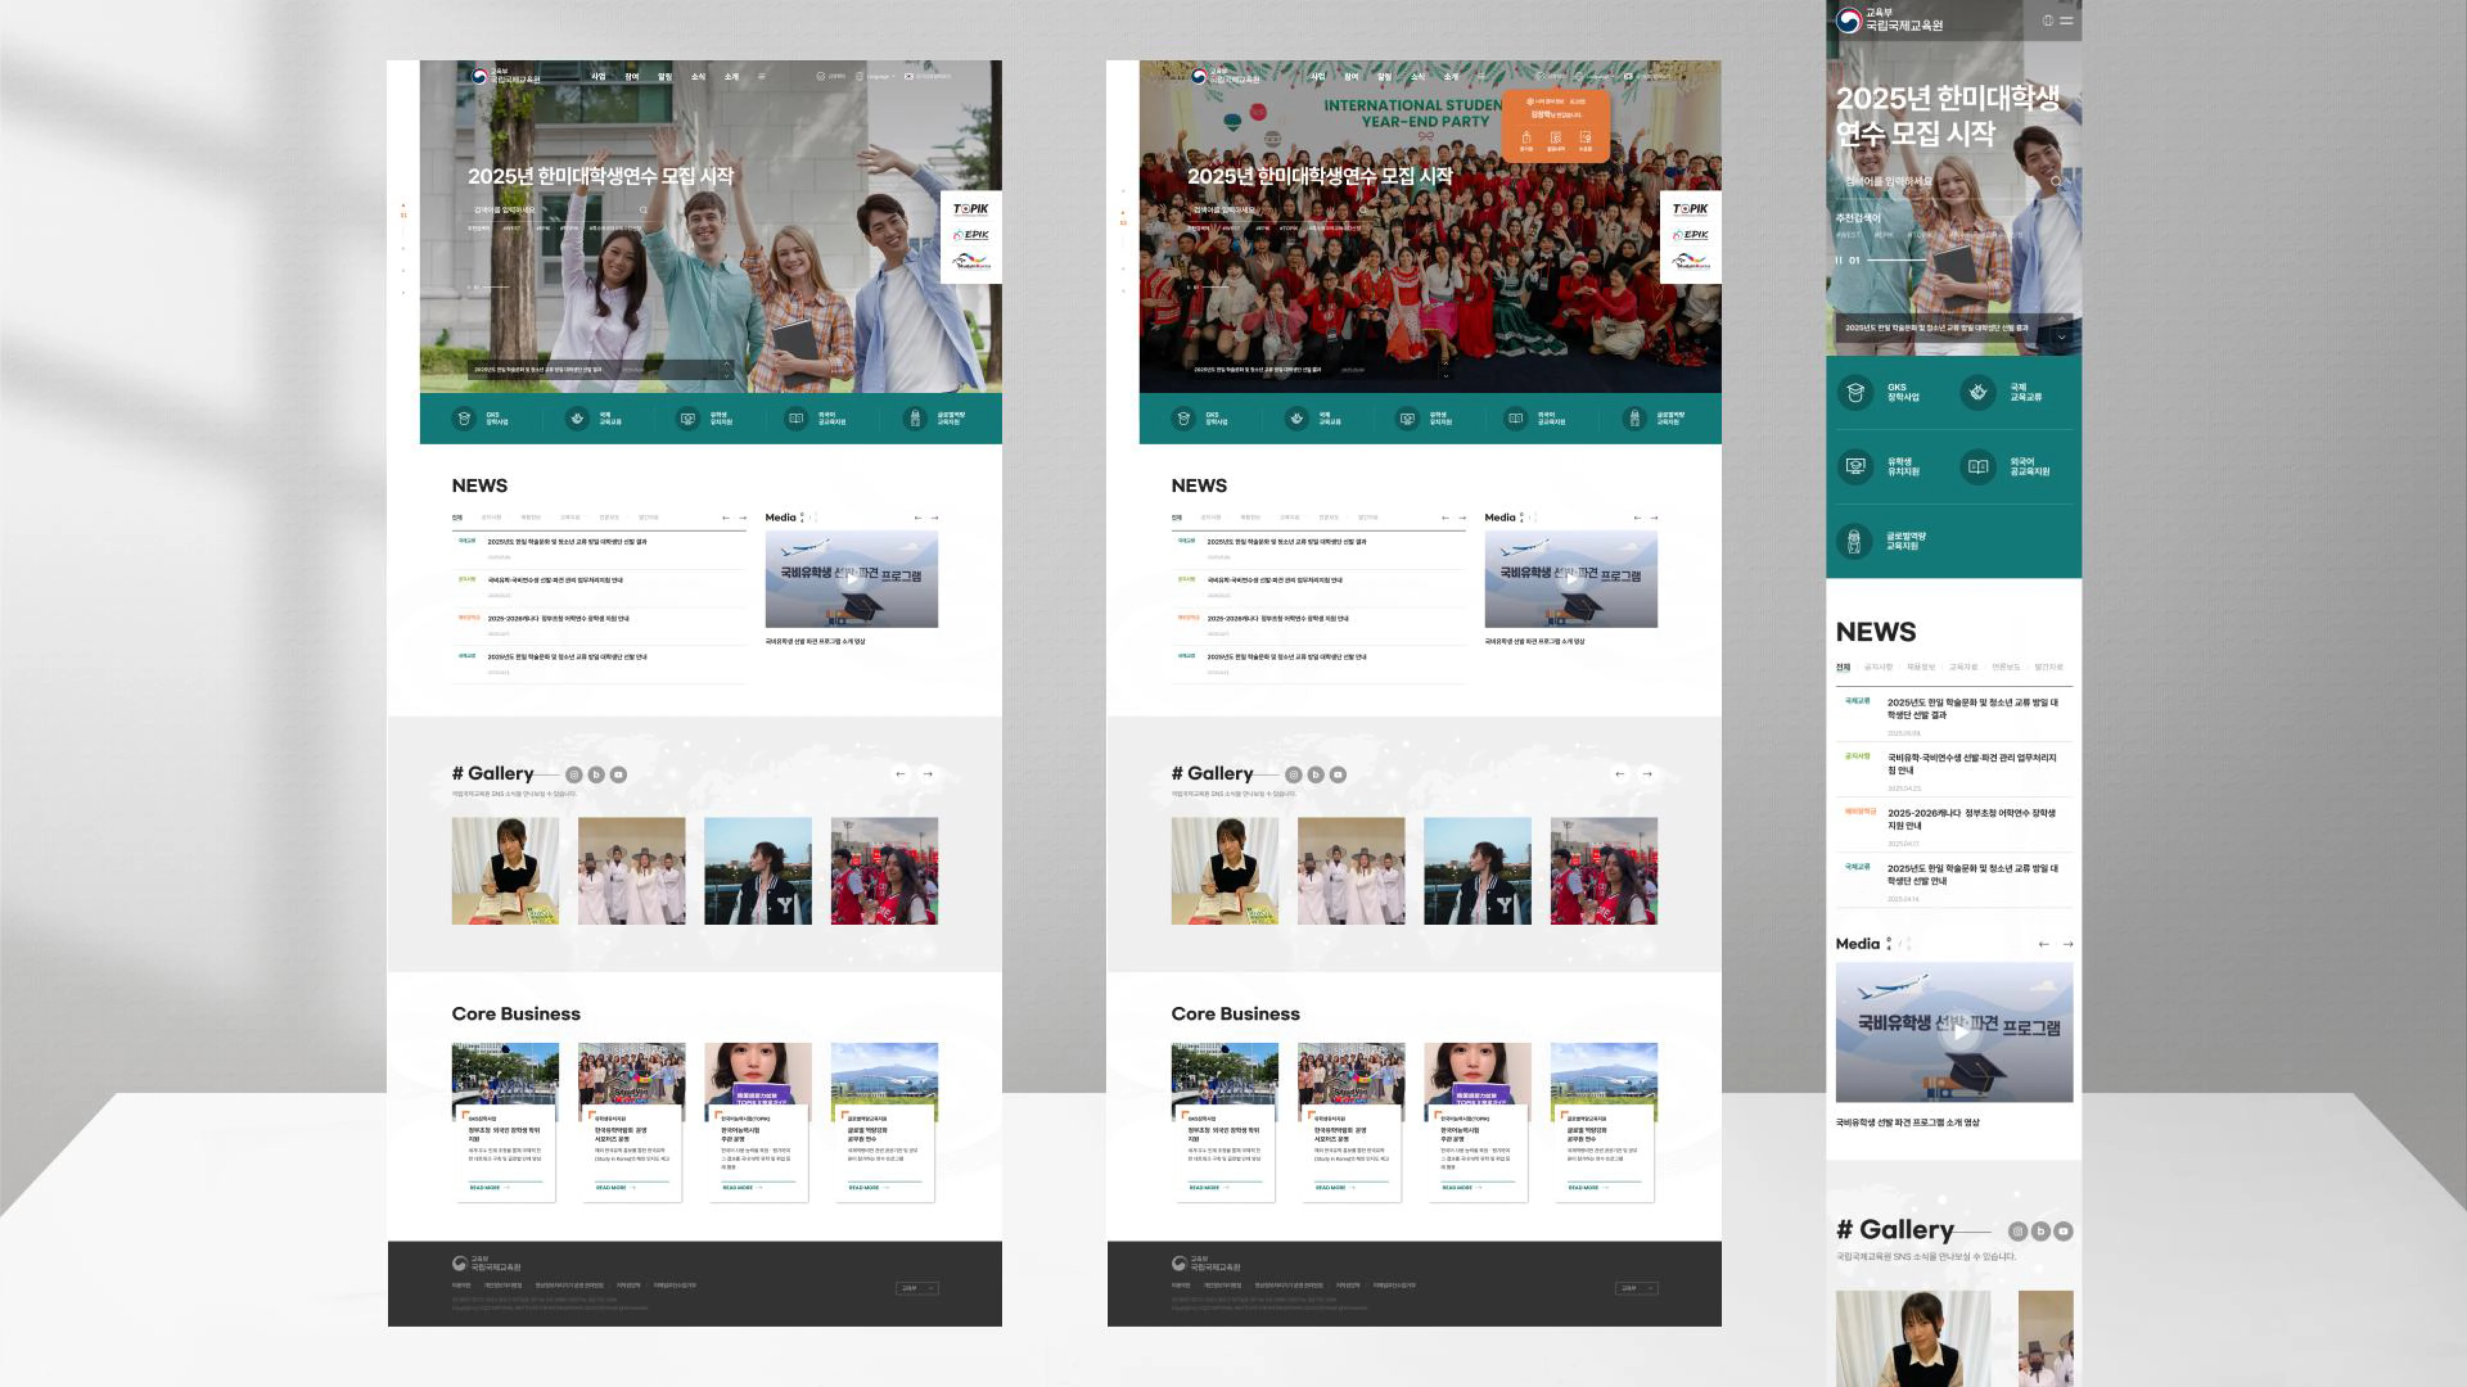Open the hamburger menu in the mobile mockup
Viewport: 2467px width, 1387px height.
2065,20
